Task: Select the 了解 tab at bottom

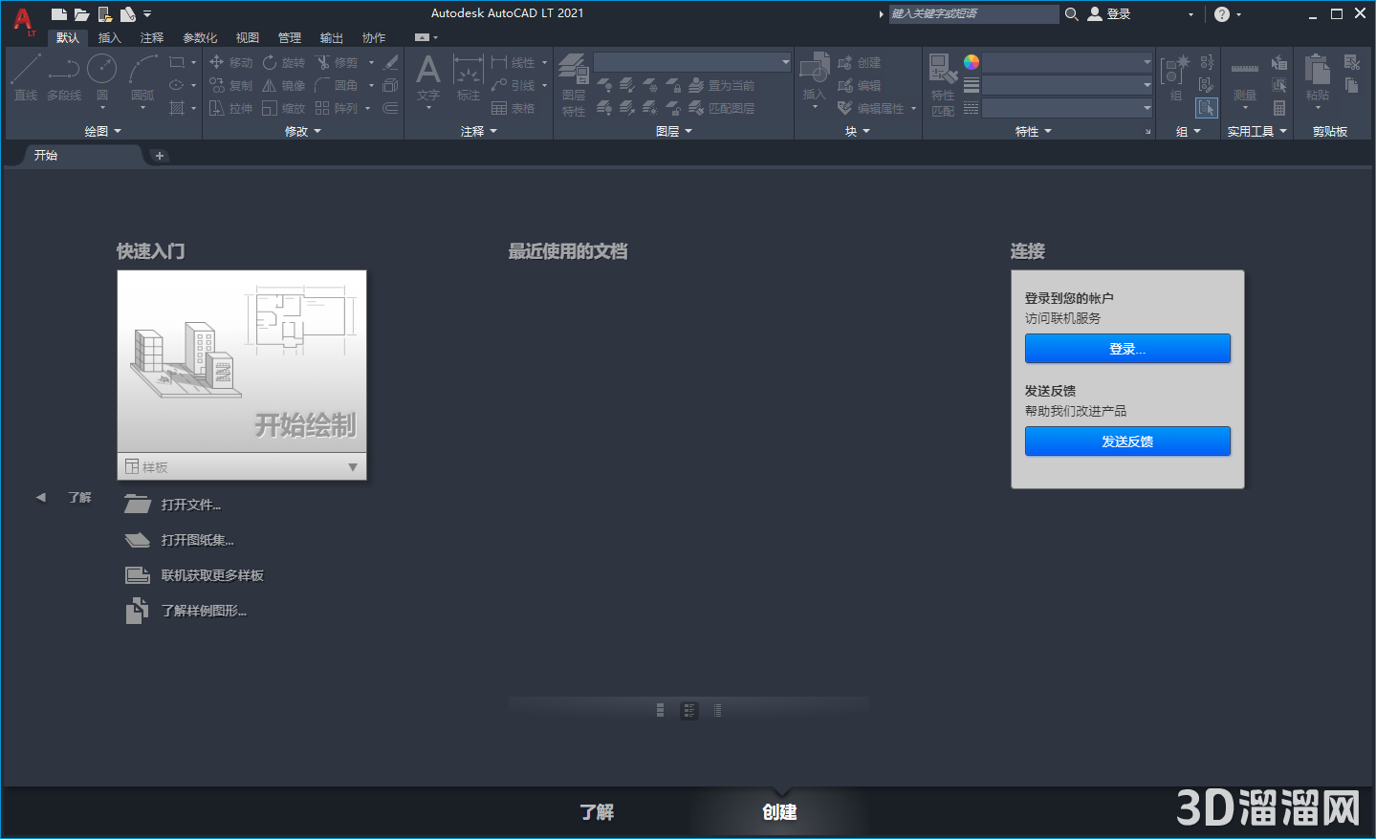Action: click(596, 811)
